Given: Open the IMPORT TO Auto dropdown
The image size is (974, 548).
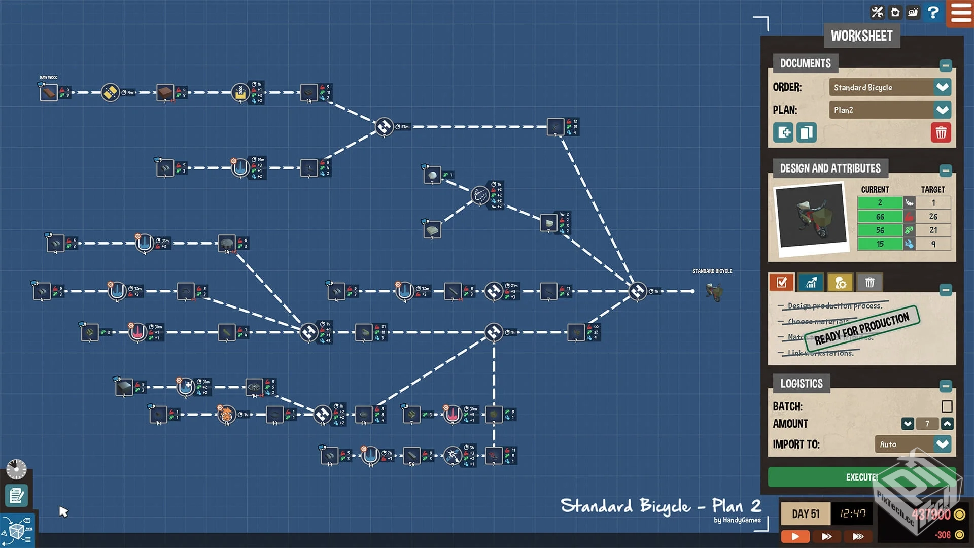Looking at the screenshot, I should 942,444.
